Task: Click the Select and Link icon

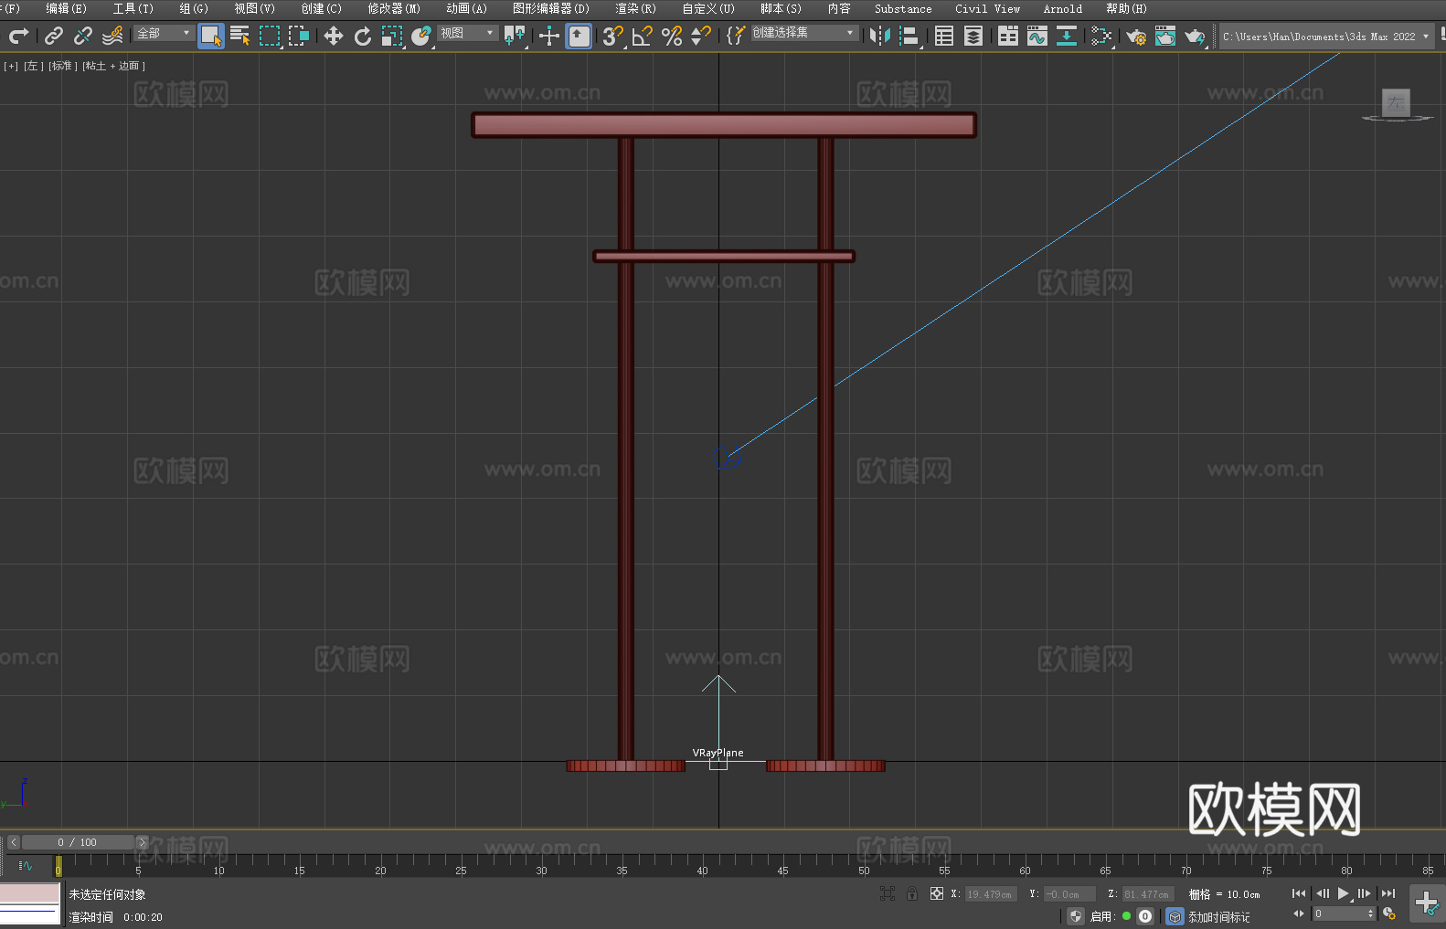Action: click(x=54, y=37)
